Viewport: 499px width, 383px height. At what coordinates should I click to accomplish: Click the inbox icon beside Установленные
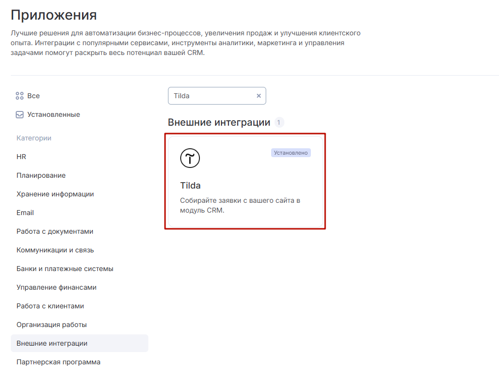20,114
